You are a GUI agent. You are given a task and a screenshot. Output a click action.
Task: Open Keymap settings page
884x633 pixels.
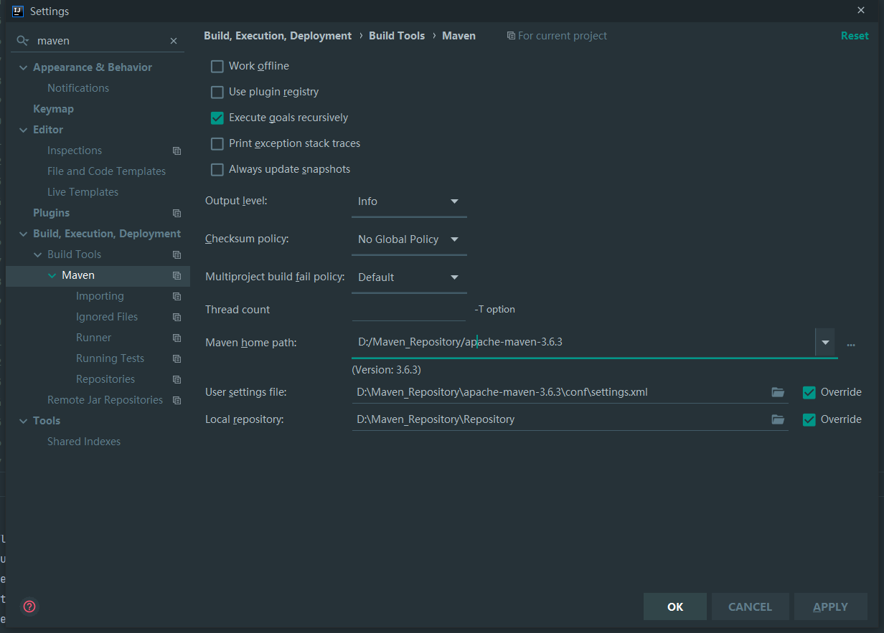(53, 109)
